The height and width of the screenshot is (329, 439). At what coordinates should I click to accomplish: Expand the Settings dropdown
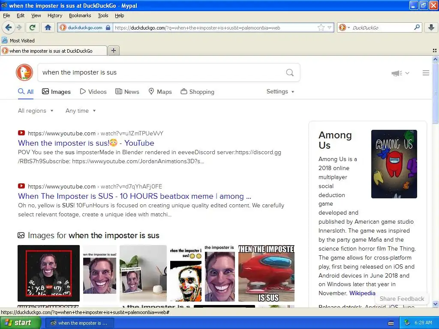click(x=280, y=92)
